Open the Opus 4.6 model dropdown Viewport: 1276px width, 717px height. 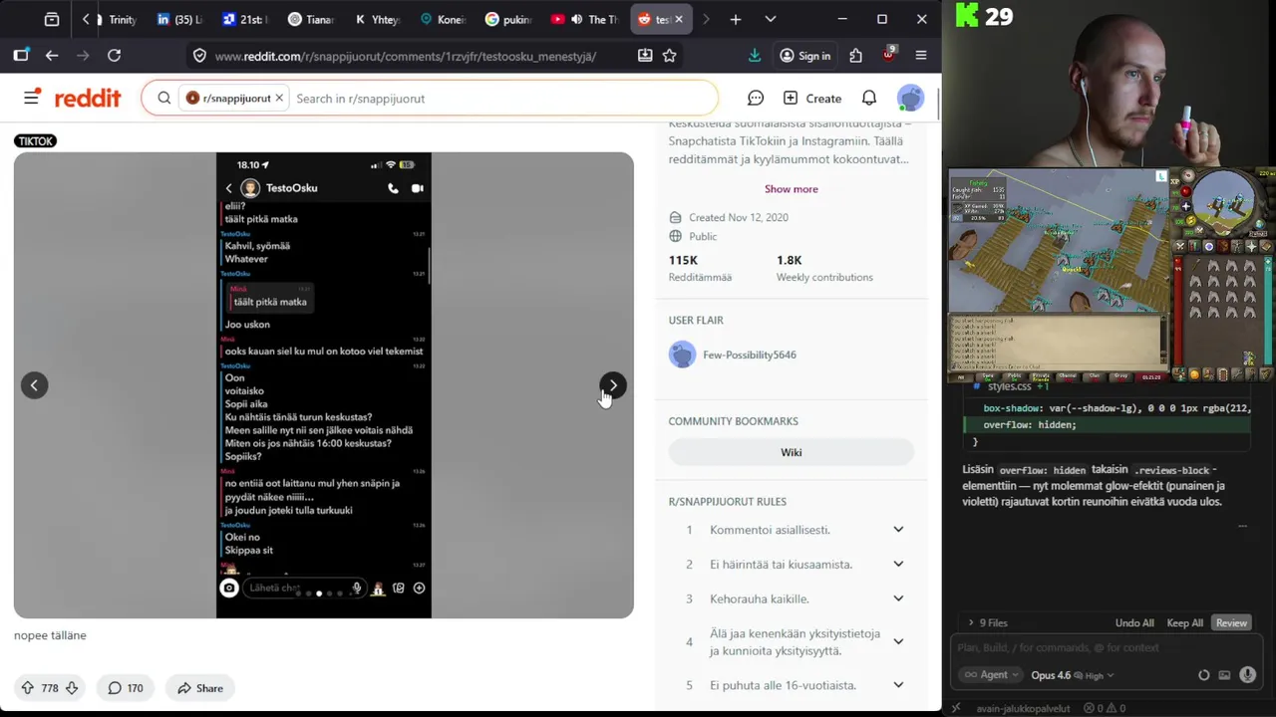pos(1072,675)
